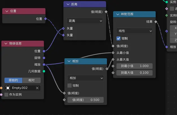Uncheck 钳制 in the 映射范围 node
Viewport: 177px width, 115px height.
coord(118,38)
